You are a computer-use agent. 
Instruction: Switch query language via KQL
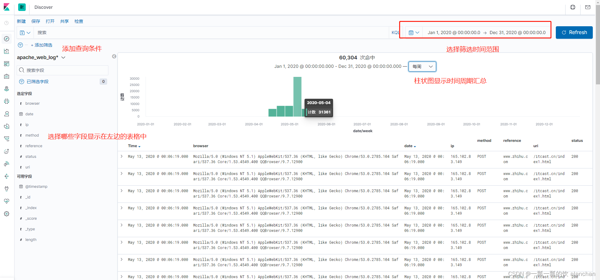395,32
